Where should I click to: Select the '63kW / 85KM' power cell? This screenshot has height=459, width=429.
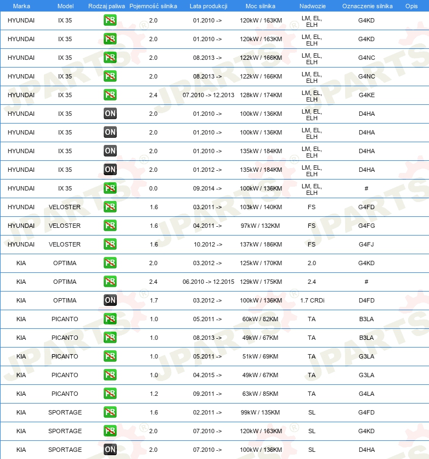pyautogui.click(x=260, y=394)
